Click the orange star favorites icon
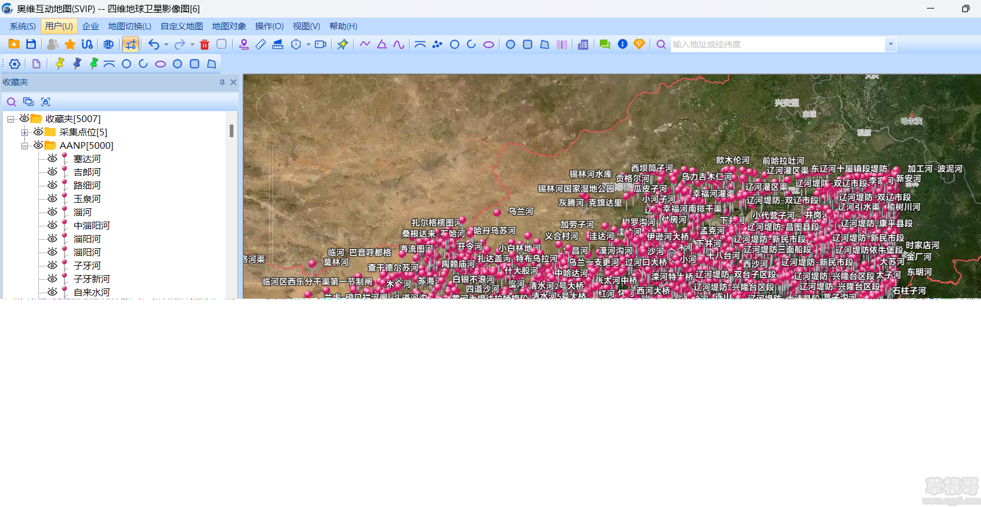 (70, 44)
